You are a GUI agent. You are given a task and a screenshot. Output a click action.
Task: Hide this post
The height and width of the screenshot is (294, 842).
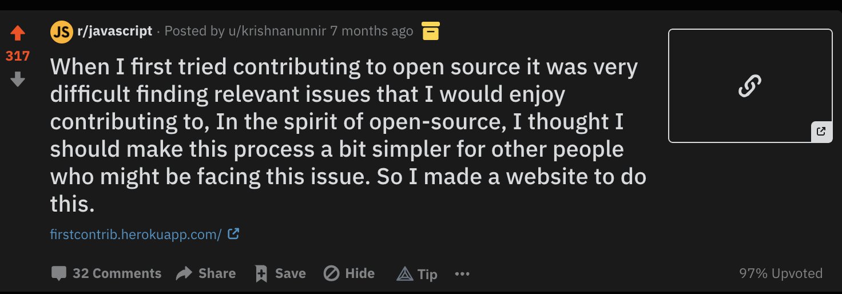[349, 273]
